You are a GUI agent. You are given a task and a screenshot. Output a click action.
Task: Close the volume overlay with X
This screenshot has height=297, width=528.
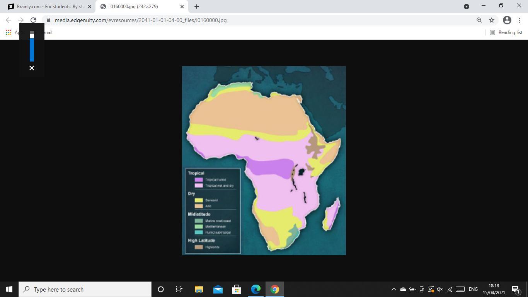coord(32,68)
